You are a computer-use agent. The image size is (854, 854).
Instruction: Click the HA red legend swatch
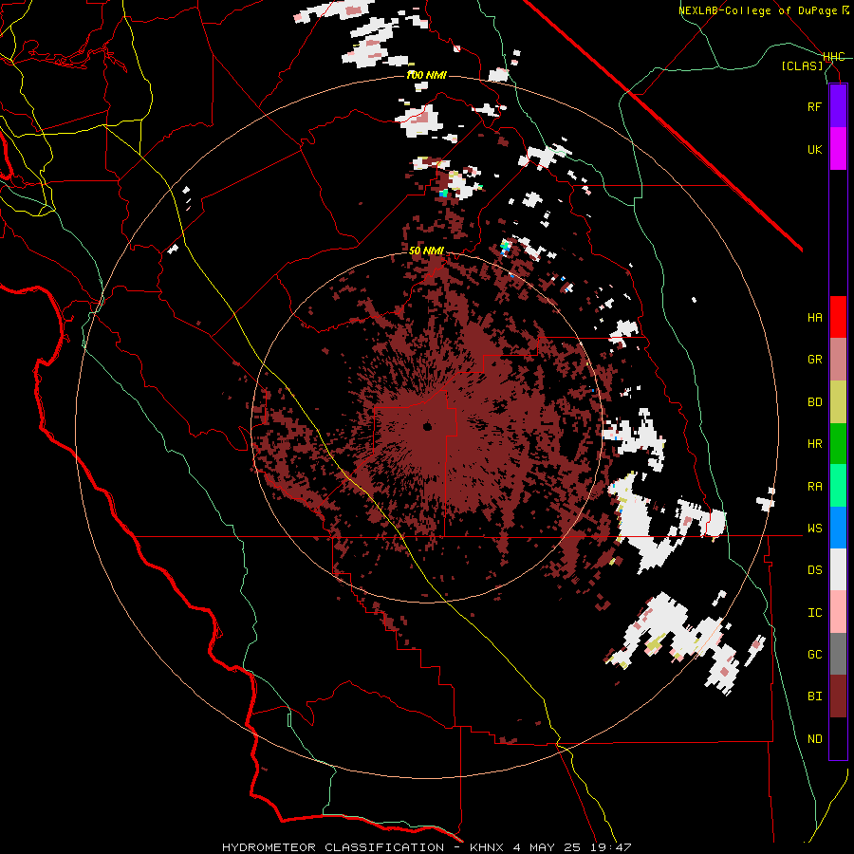(x=838, y=317)
